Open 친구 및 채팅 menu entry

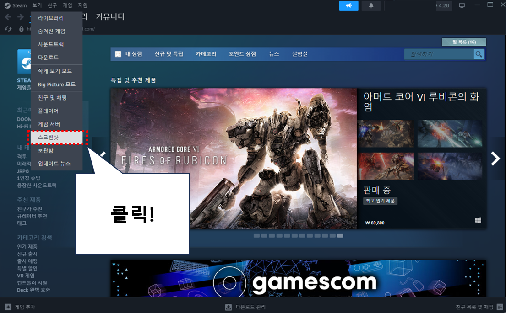point(57,98)
